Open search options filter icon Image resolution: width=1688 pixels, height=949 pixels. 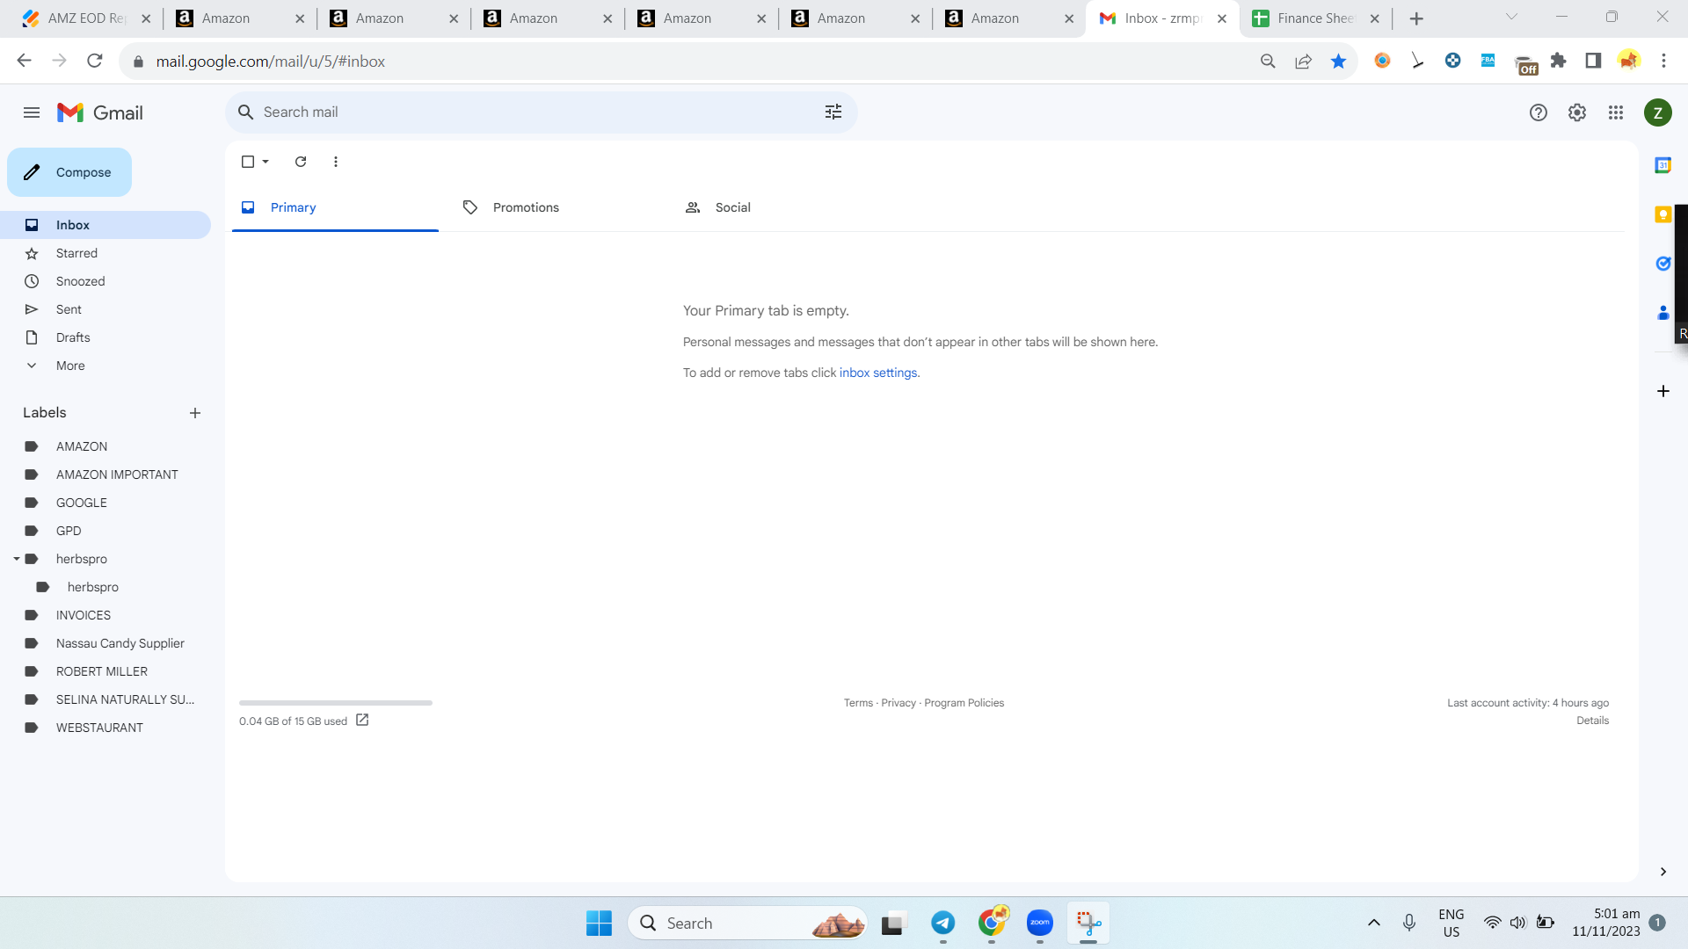[x=833, y=112]
